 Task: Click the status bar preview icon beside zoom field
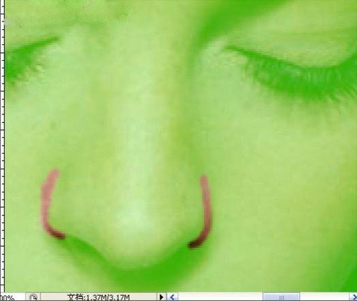[33, 297]
